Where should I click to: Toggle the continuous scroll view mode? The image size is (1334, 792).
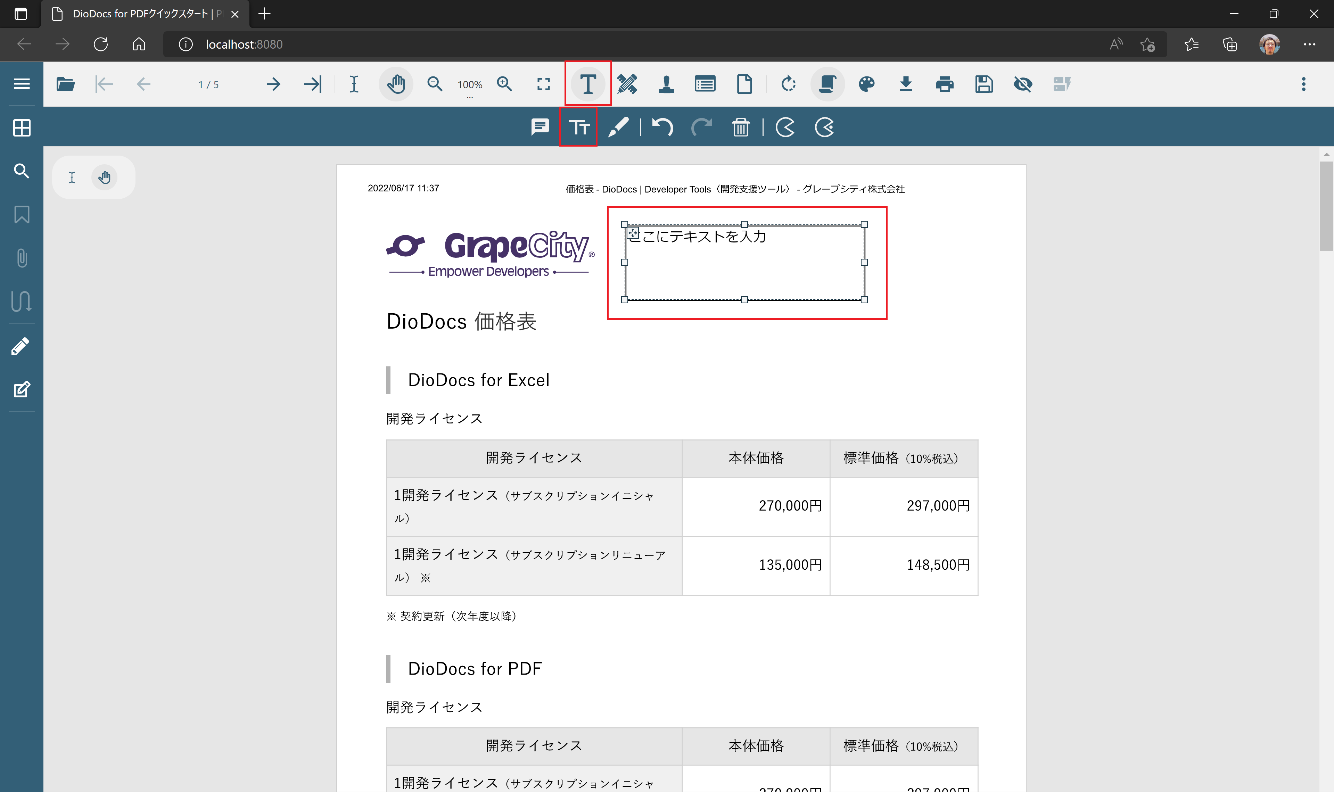click(x=827, y=84)
